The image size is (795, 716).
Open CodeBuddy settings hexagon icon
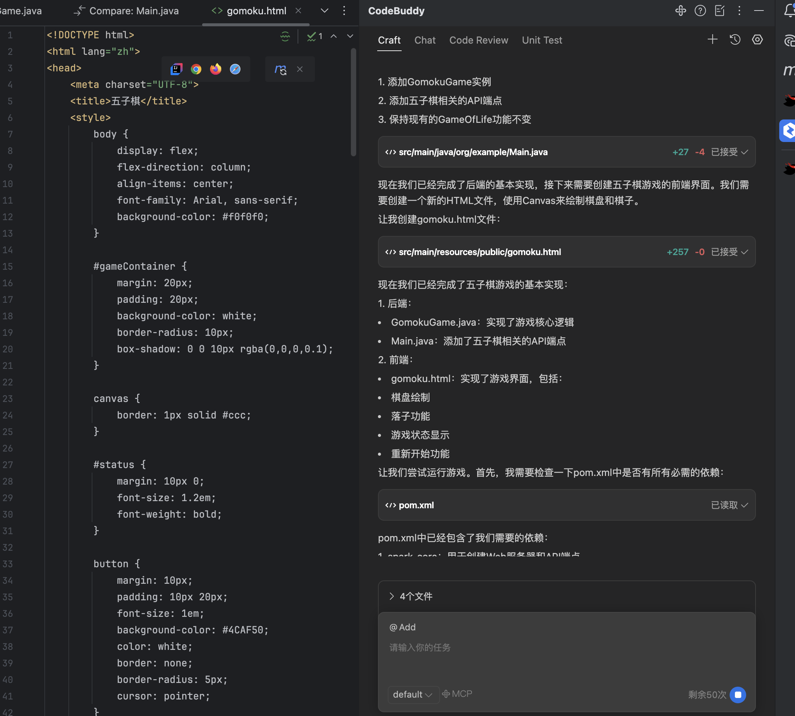(757, 40)
